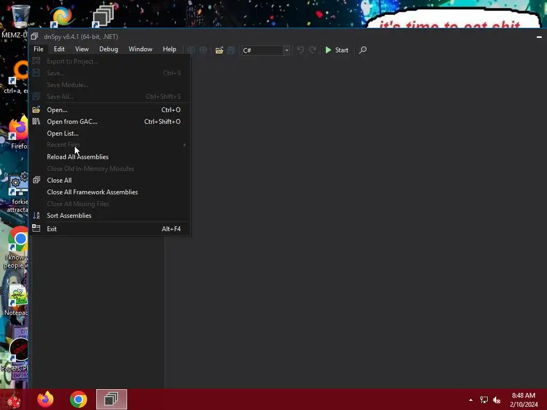Click Firefox icon on the taskbar

click(x=45, y=399)
